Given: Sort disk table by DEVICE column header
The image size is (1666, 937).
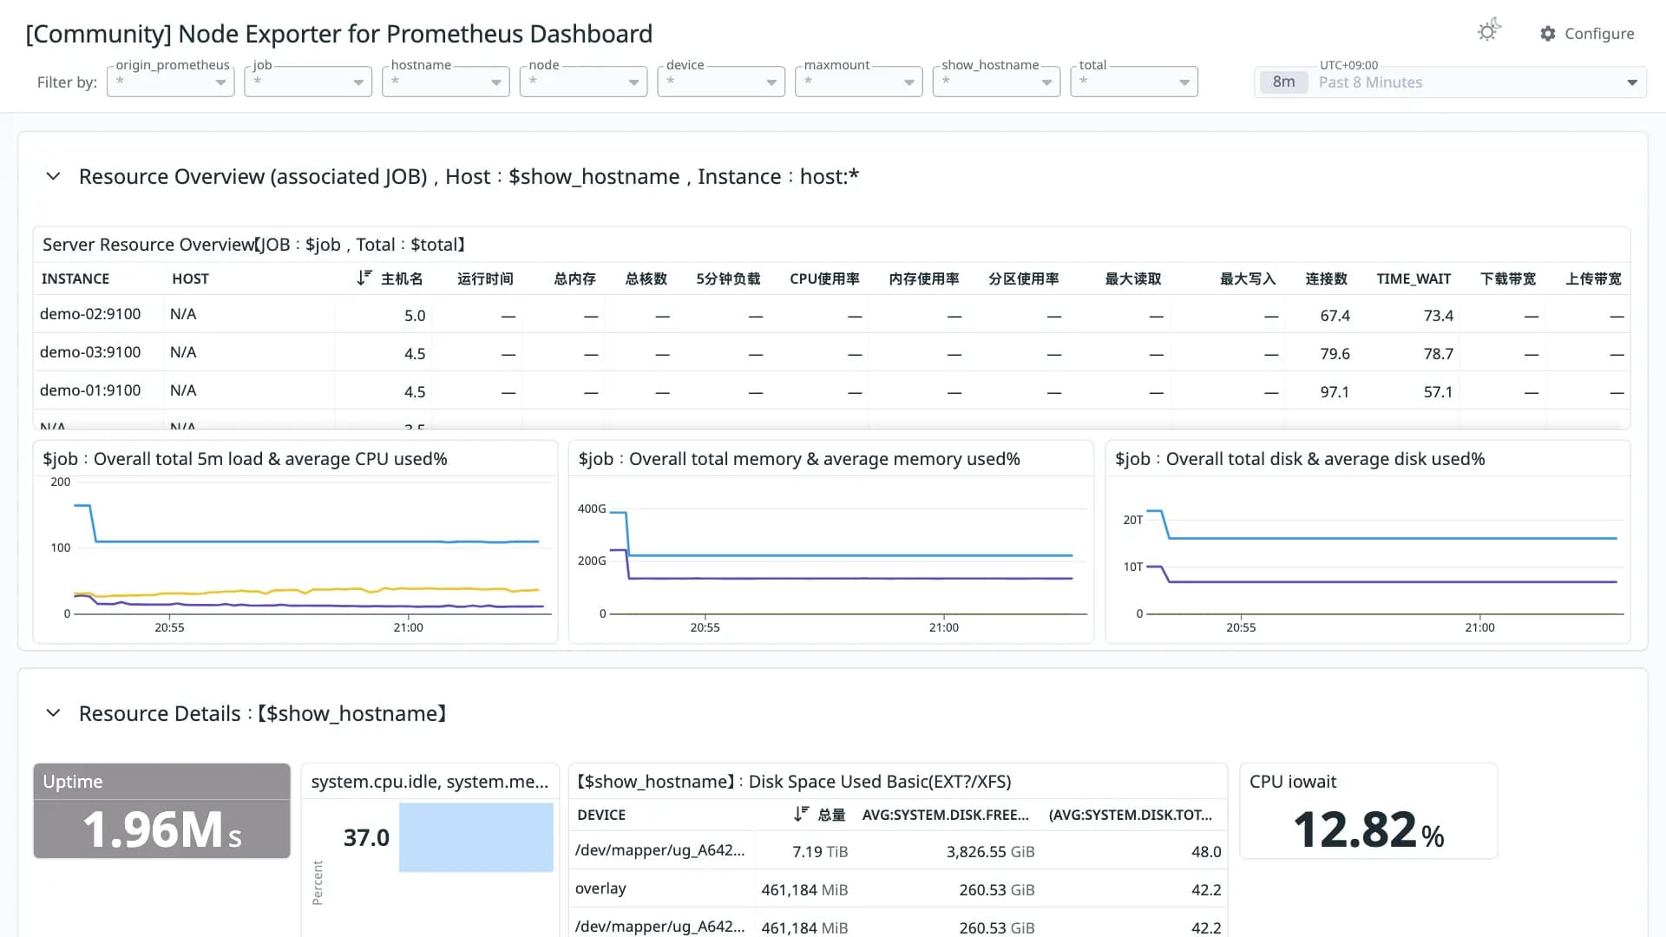Looking at the screenshot, I should [x=601, y=815].
